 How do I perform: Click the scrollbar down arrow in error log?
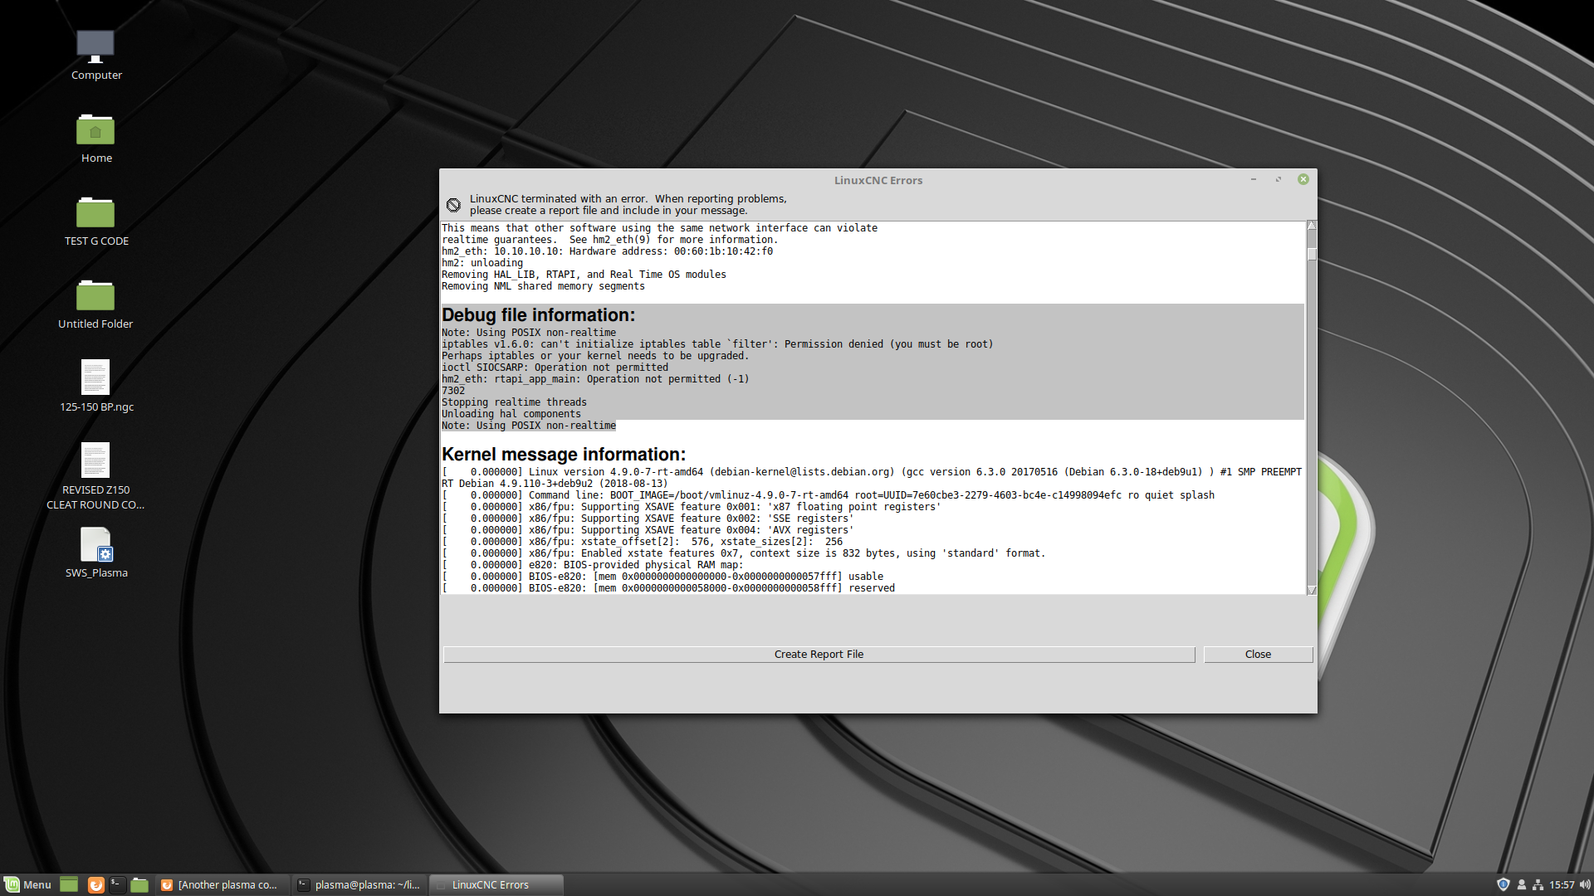pos(1312,590)
